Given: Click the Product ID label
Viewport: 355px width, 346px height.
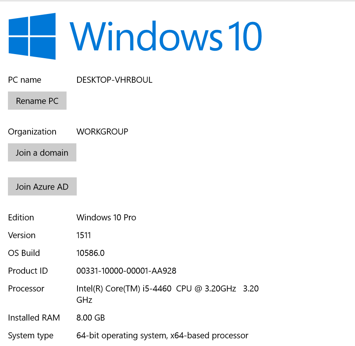Looking at the screenshot, I should point(28,271).
